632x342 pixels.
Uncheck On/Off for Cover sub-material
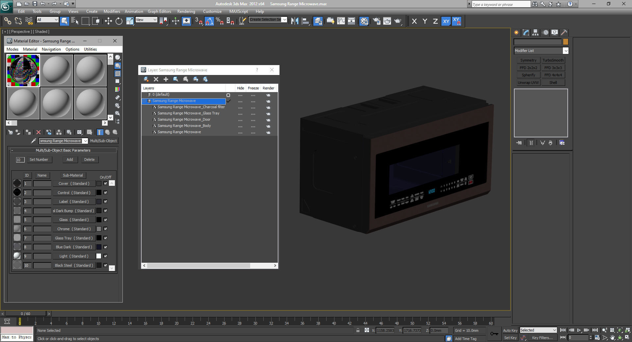pyautogui.click(x=105, y=183)
